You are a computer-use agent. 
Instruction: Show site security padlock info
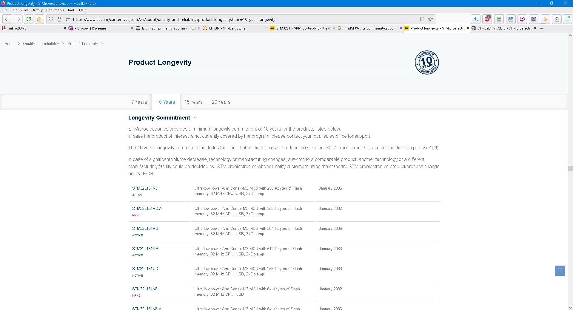click(x=59, y=19)
